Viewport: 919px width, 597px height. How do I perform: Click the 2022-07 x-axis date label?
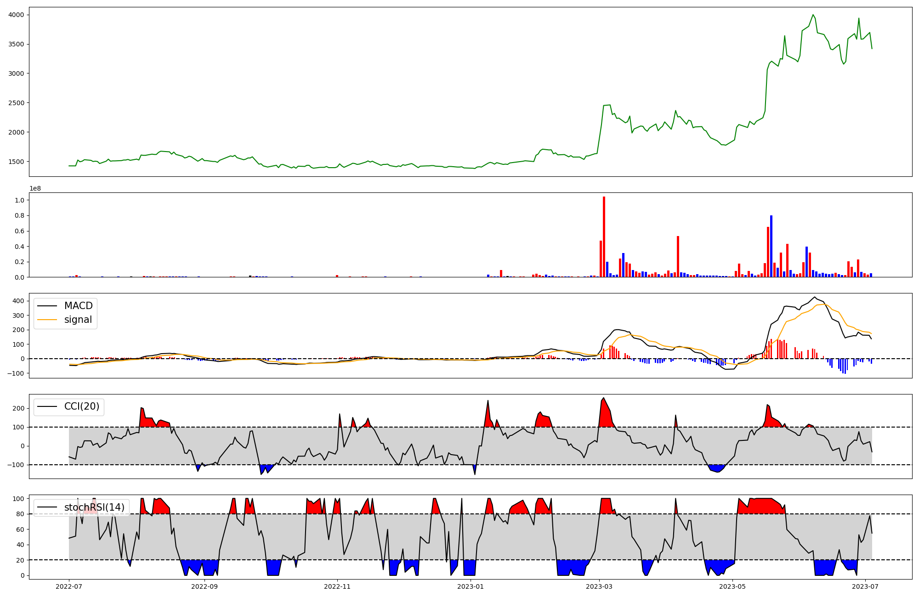click(69, 586)
